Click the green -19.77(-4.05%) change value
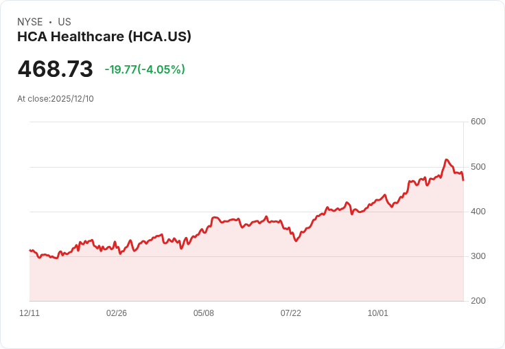Image resolution: width=505 pixels, height=349 pixels. tap(145, 69)
